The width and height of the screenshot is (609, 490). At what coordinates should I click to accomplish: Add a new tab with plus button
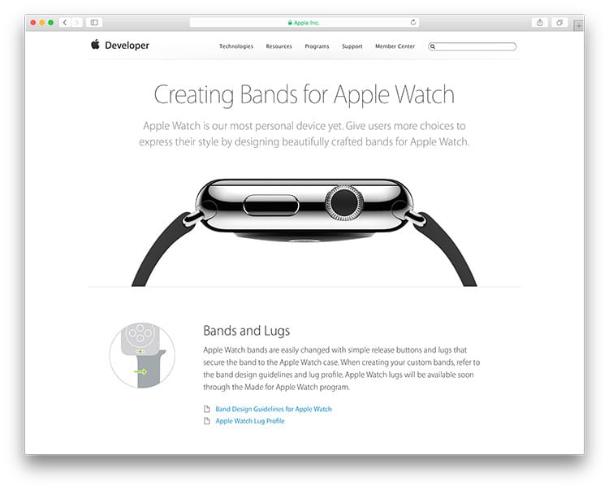tap(579, 26)
